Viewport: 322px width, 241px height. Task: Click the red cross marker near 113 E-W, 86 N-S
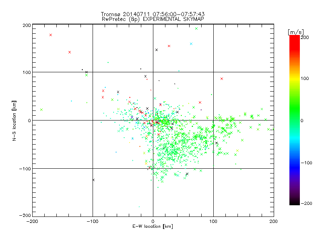[x=222, y=79]
